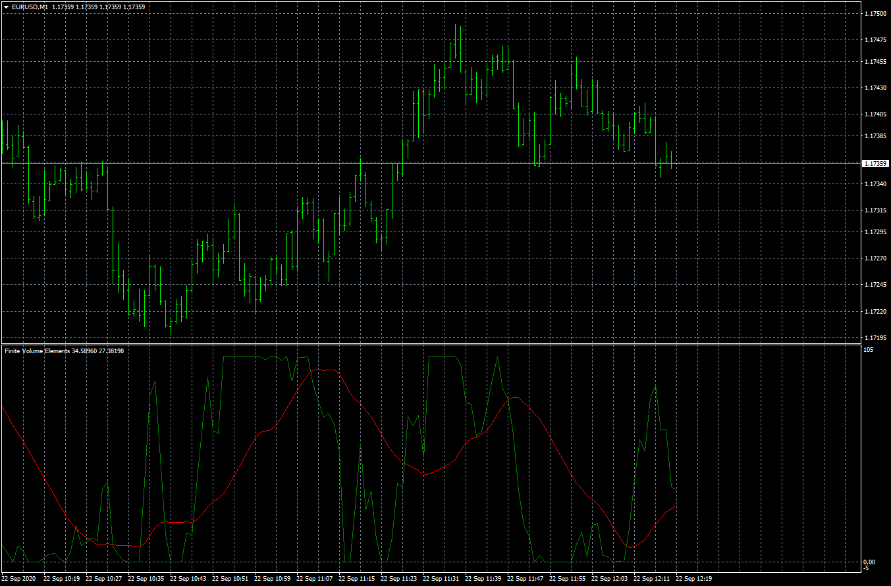Click the triangle arrow beside EURUSD,M1 title
891x586 pixels.
(x=6, y=7)
